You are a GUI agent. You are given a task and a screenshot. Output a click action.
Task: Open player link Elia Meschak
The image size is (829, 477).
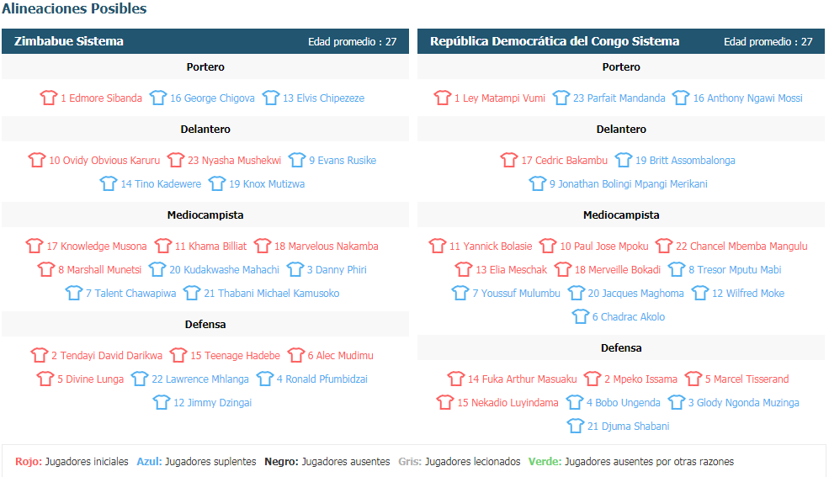pos(511,270)
